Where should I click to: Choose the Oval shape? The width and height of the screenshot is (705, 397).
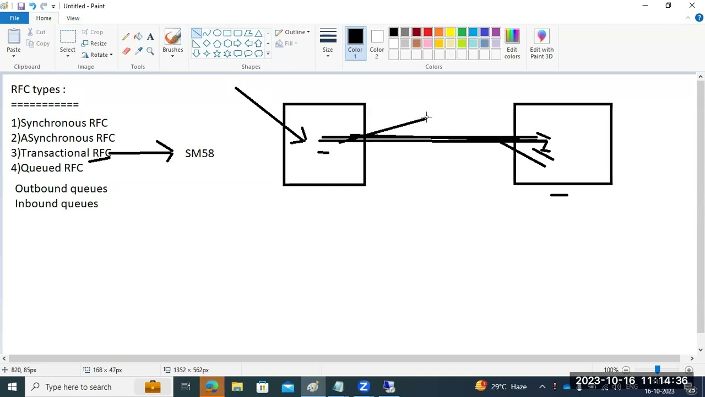click(x=217, y=33)
